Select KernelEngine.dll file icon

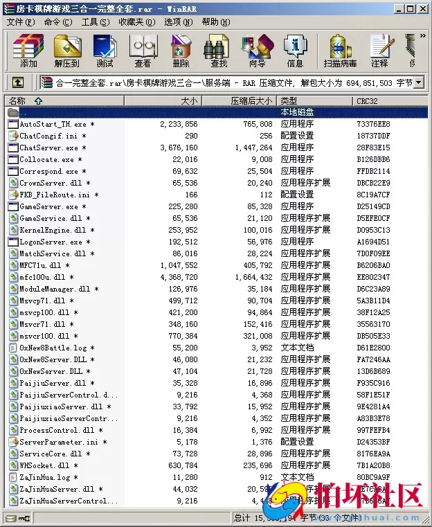[13, 230]
